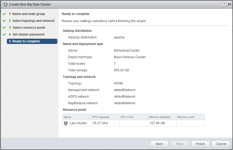233x150 pixels.
Task: Select the Lab-Cluster row name
Action: [x=78, y=123]
